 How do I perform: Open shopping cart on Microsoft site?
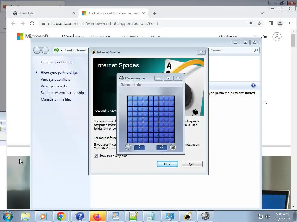(x=265, y=36)
